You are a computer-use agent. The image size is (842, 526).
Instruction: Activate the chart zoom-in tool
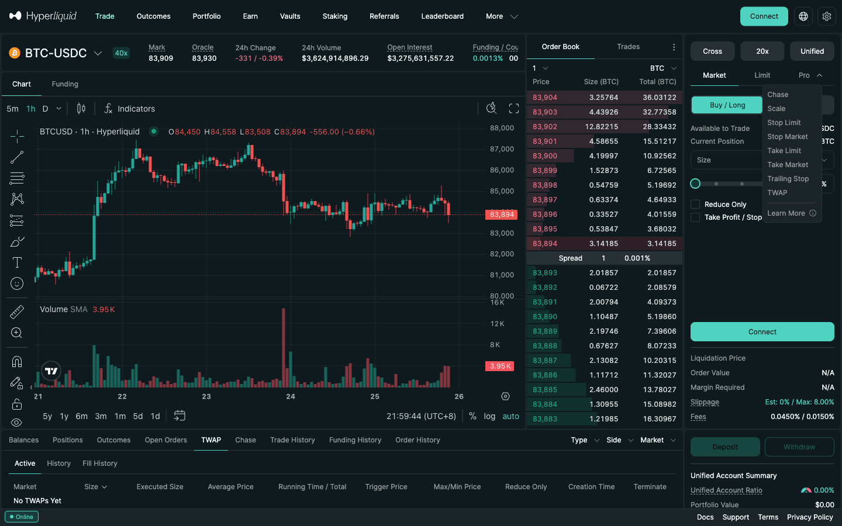click(x=17, y=333)
